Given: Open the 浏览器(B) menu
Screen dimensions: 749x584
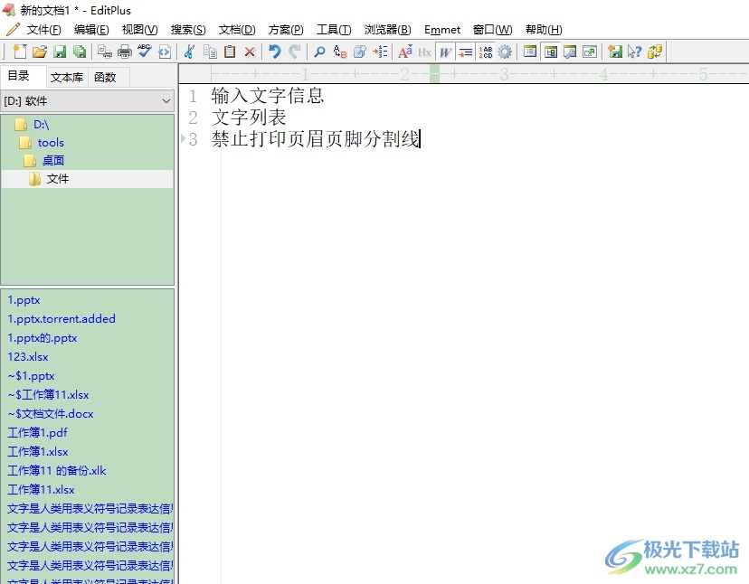Looking at the screenshot, I should point(387,30).
